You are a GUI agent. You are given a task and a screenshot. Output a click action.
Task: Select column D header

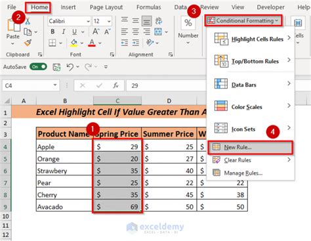[x=169, y=100]
